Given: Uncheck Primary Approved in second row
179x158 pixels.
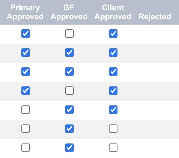Looking at the screenshot, I should pos(26,53).
